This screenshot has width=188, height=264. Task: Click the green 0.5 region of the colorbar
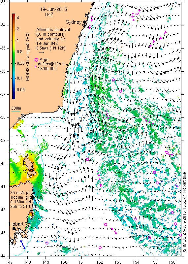[x=14, y=51]
